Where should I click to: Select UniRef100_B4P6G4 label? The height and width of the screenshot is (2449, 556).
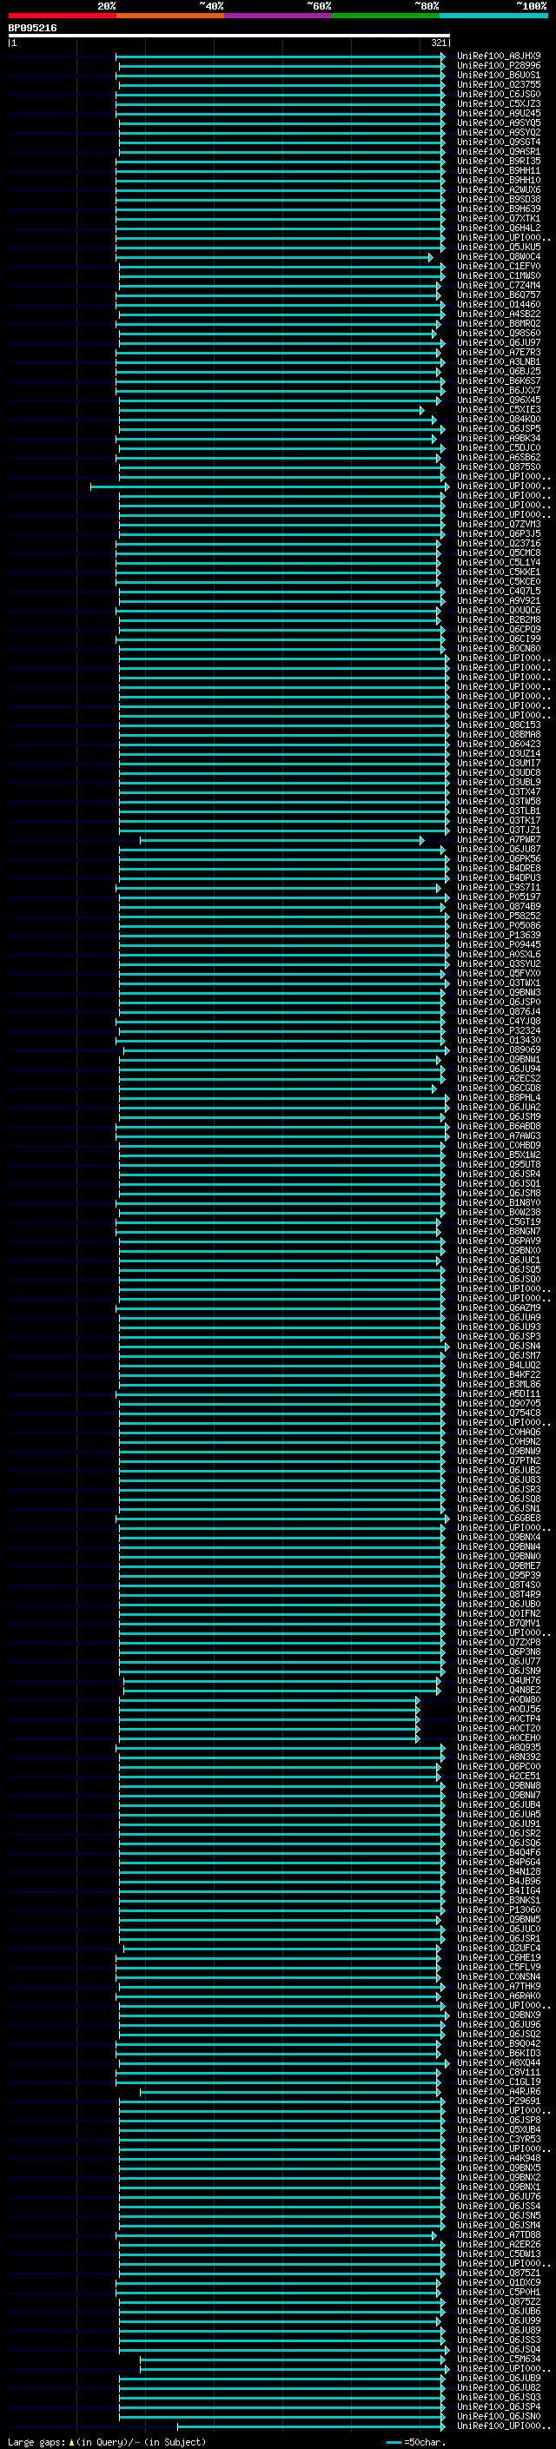[x=499, y=1863]
